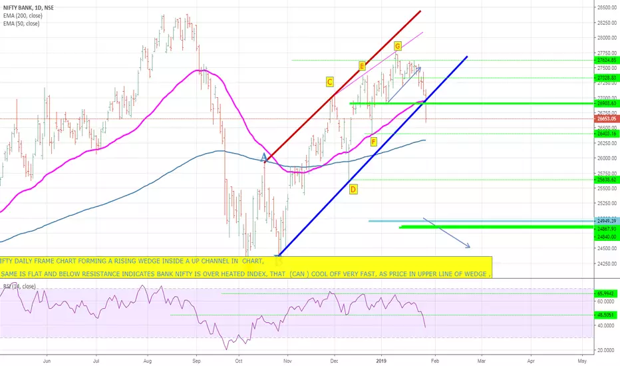
Task: Click the 20.0000 RSI axis value
Action: [606, 350]
